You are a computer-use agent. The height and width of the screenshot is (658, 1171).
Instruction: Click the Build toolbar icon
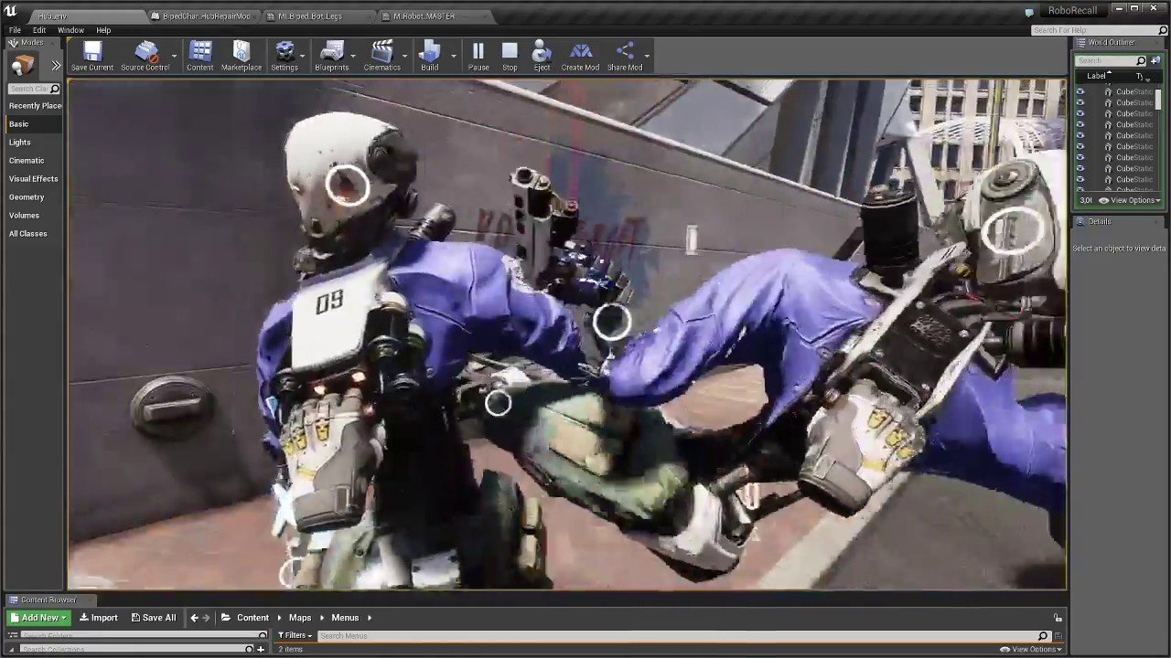[x=429, y=51]
